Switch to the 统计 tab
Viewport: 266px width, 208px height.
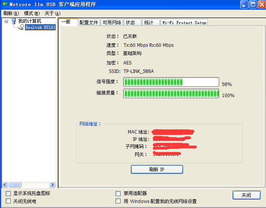click(151, 22)
